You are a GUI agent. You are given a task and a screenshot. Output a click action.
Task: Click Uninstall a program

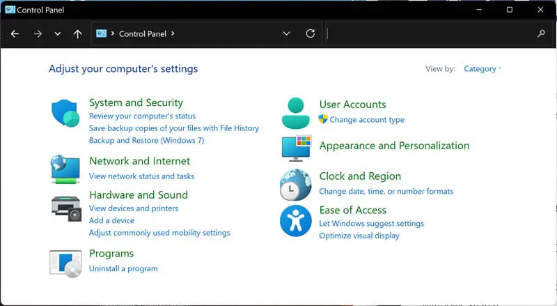[123, 268]
